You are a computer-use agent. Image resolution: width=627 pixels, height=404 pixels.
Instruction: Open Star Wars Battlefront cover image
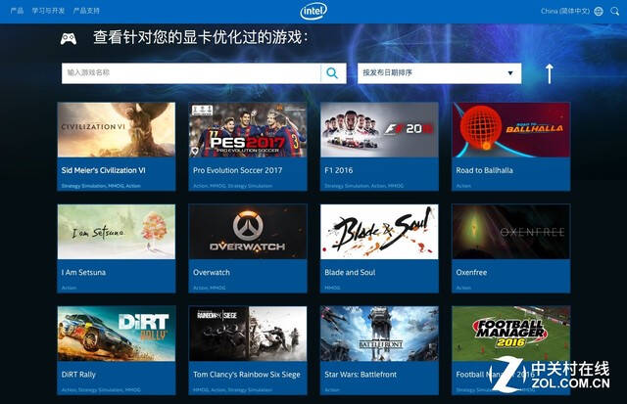tap(379, 334)
